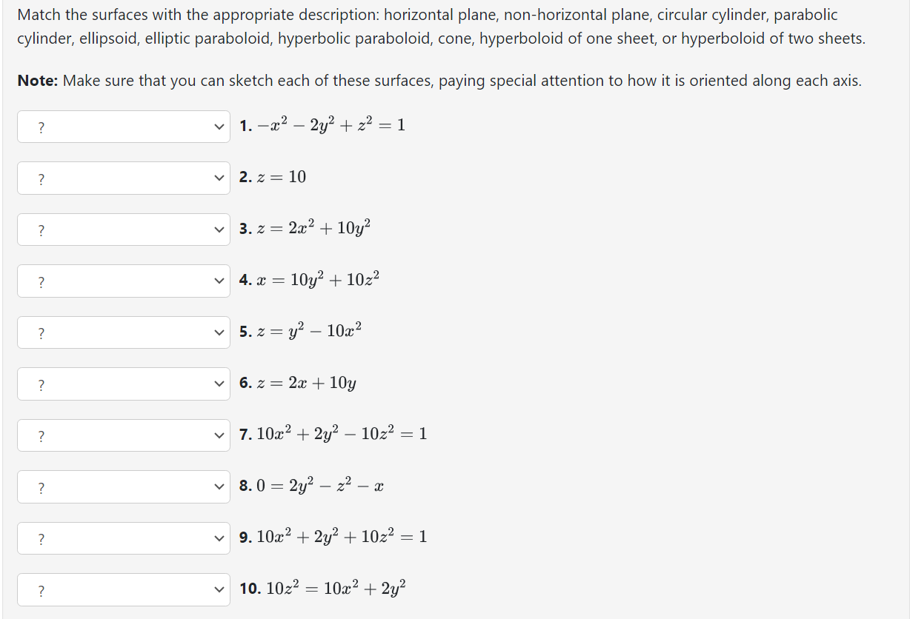This screenshot has width=910, height=619.
Task: Open the dropdown for z = 2x + 10y
Action: (123, 384)
